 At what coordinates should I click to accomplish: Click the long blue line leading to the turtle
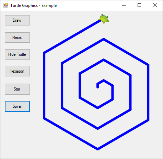pos(72,36)
